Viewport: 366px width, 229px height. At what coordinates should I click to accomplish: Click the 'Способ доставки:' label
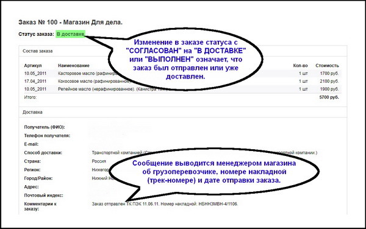click(x=43, y=153)
